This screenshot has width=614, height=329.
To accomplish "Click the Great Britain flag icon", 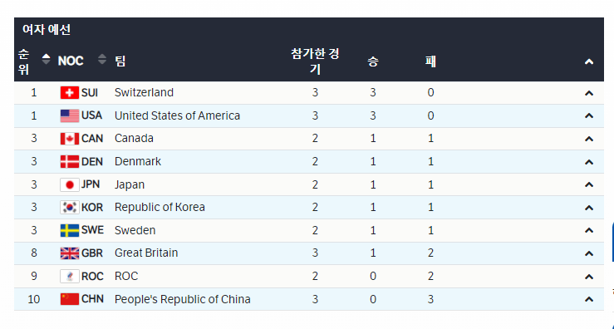I will click(x=70, y=253).
